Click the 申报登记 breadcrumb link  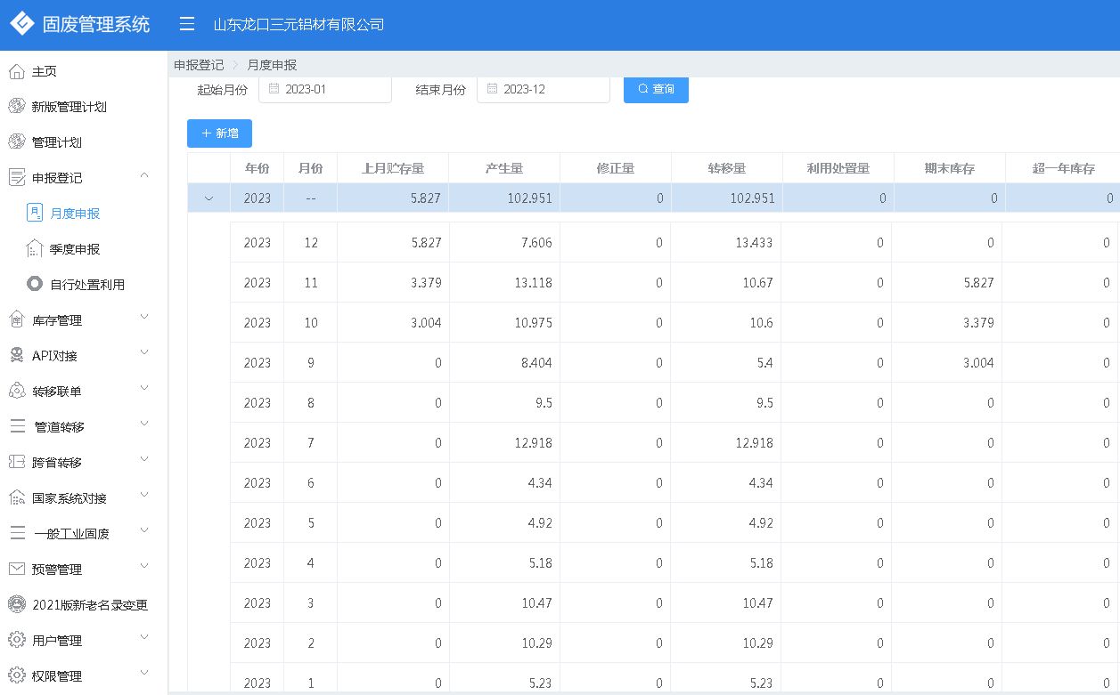[199, 65]
